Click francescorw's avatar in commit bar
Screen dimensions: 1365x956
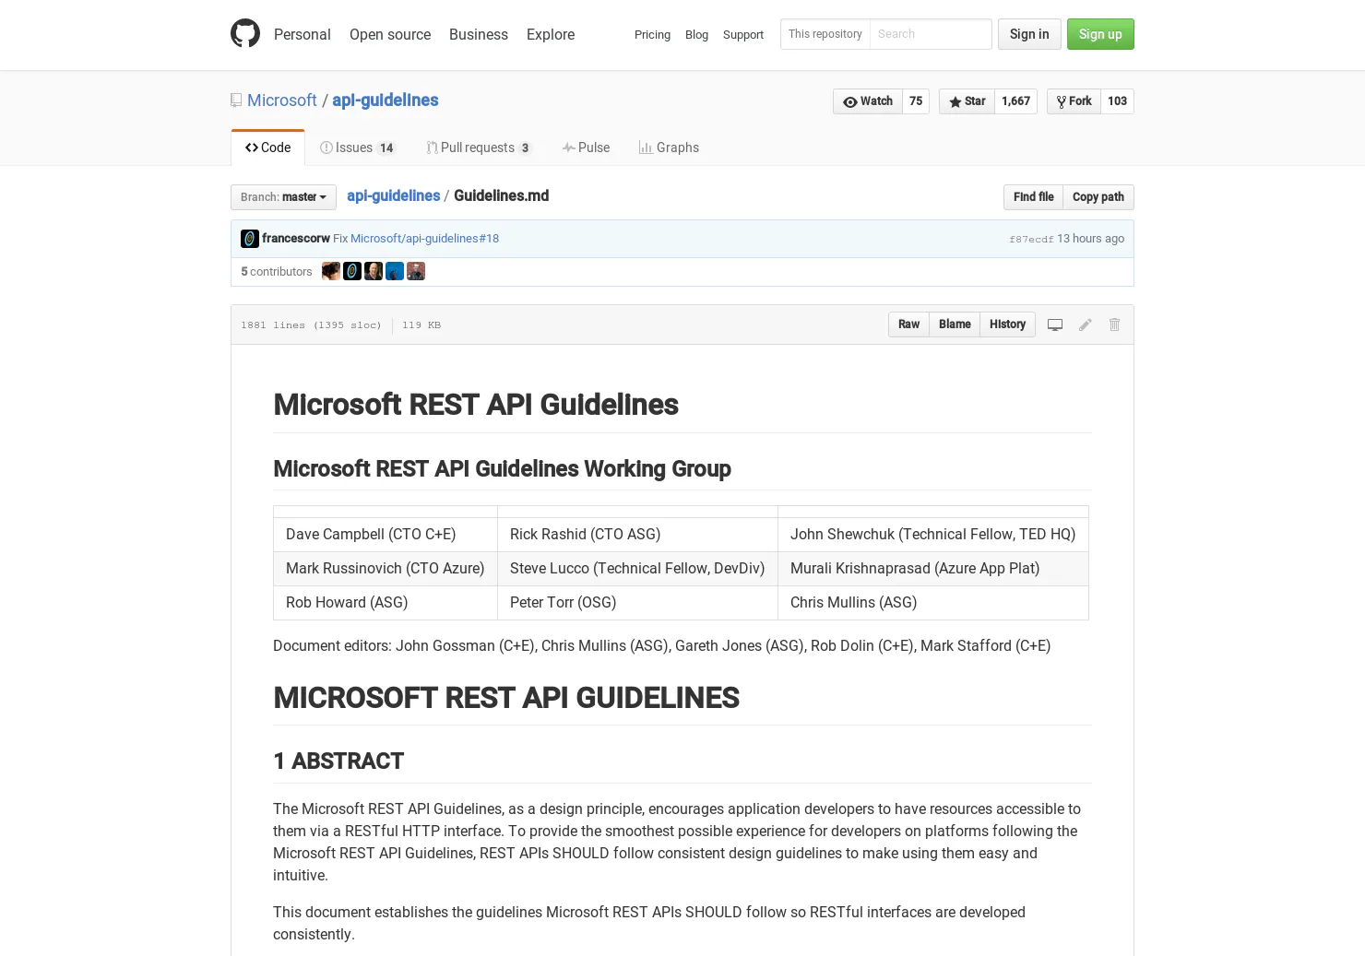click(x=250, y=239)
